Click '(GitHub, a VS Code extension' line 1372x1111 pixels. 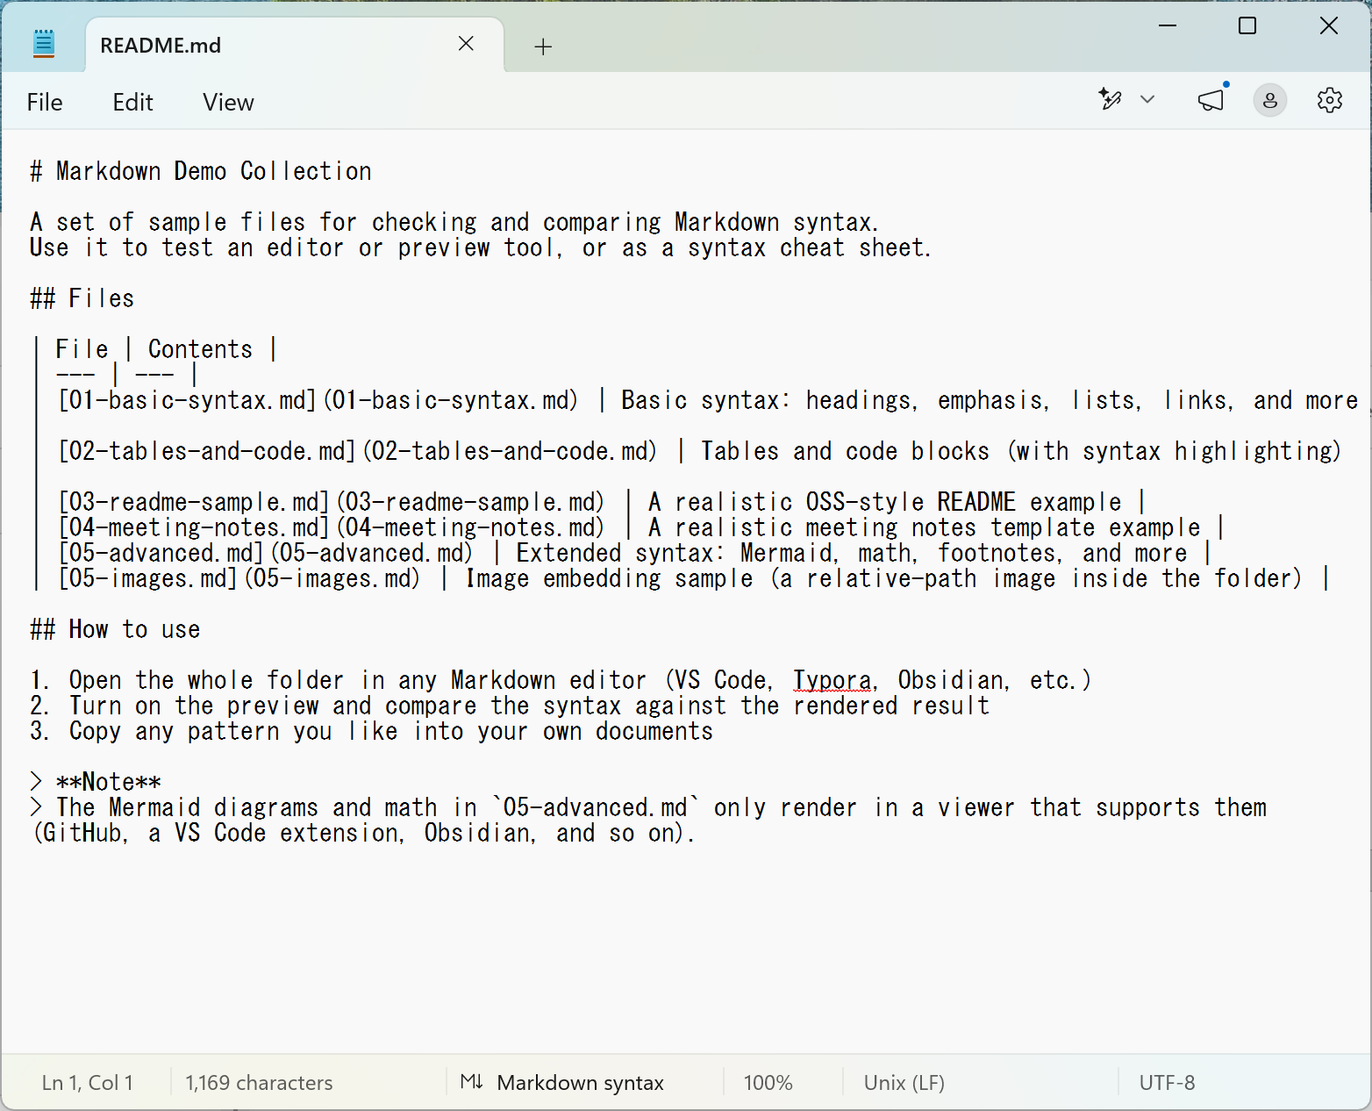pyautogui.click(x=363, y=833)
